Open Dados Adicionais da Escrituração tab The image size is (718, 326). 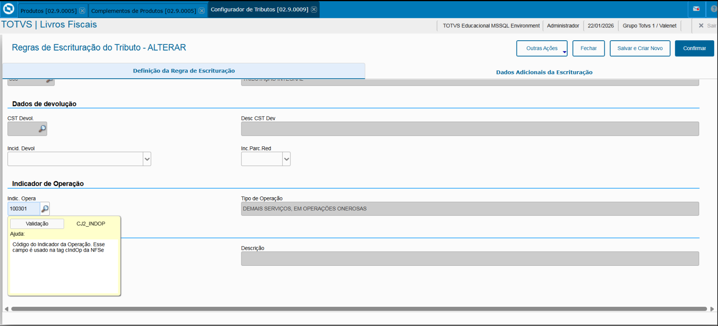click(x=544, y=72)
